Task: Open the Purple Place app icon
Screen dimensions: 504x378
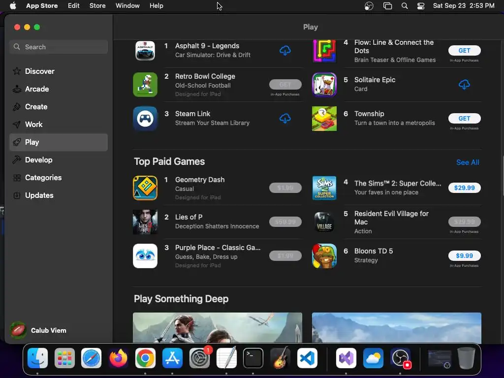Action: click(145, 256)
